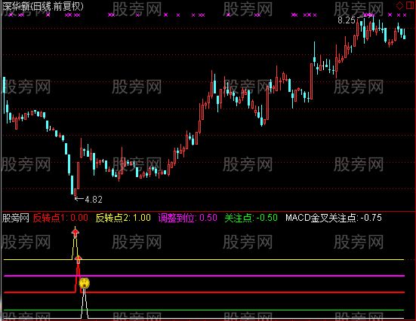
Task: Click the red diamond icon at top right
Action: click(x=399, y=5)
